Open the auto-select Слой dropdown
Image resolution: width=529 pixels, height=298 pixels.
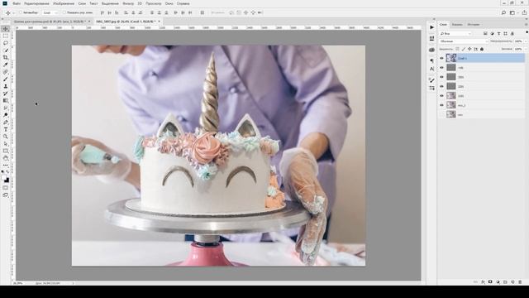pos(50,12)
